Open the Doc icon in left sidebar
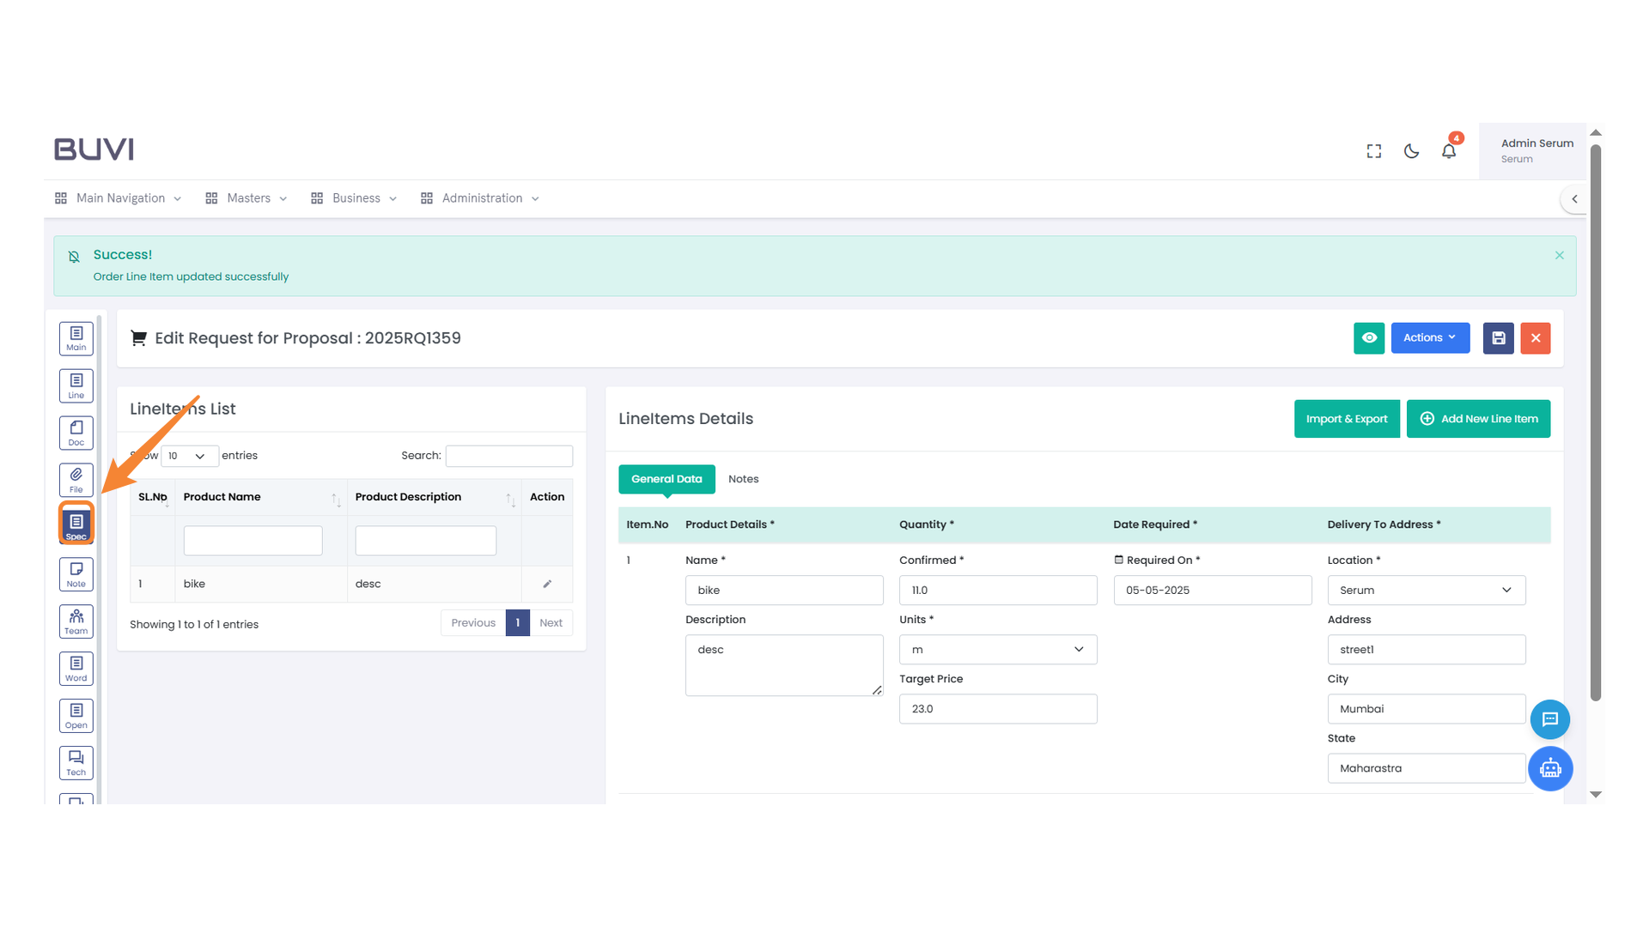The image size is (1649, 927). (76, 433)
